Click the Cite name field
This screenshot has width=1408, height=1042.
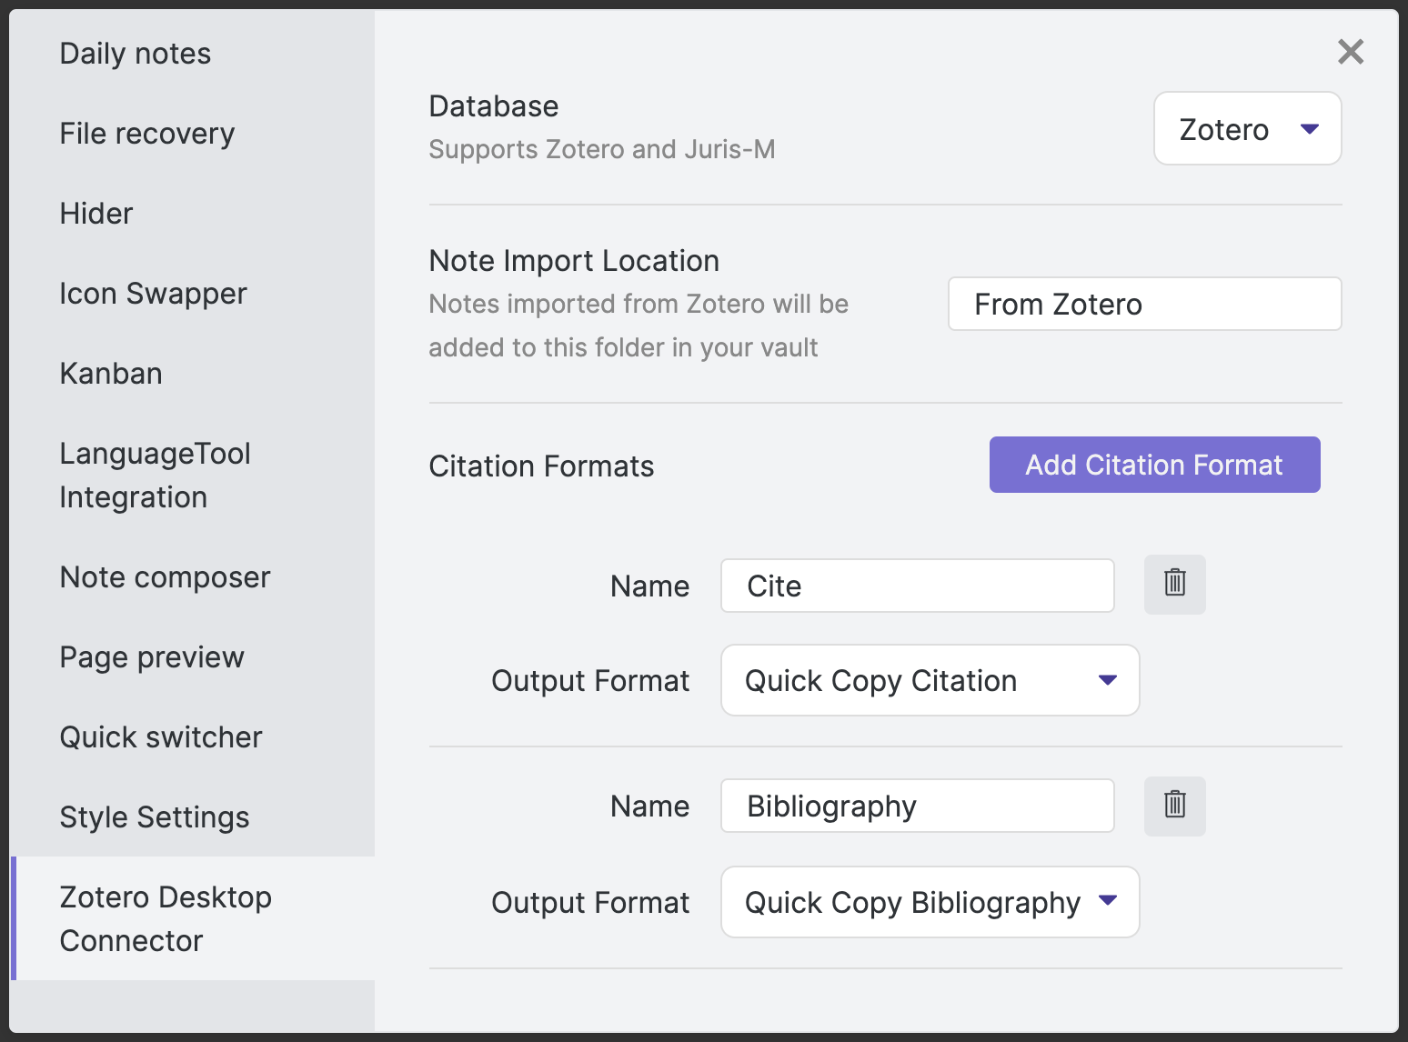coord(917,586)
